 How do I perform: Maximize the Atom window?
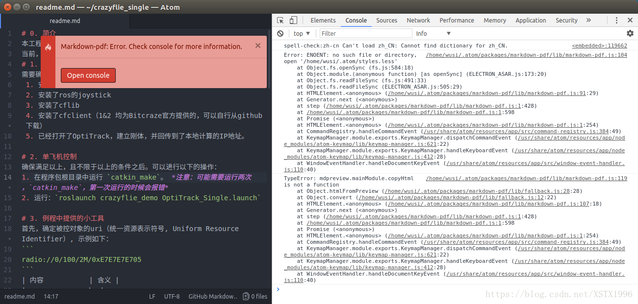click(x=26, y=7)
